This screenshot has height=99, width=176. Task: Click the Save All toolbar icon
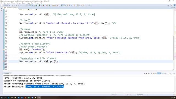coord(7,5)
